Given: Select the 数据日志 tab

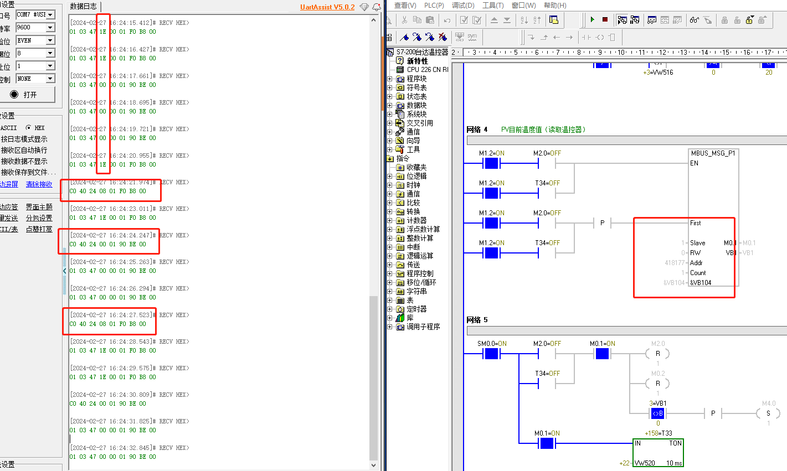Looking at the screenshot, I should tap(83, 6).
